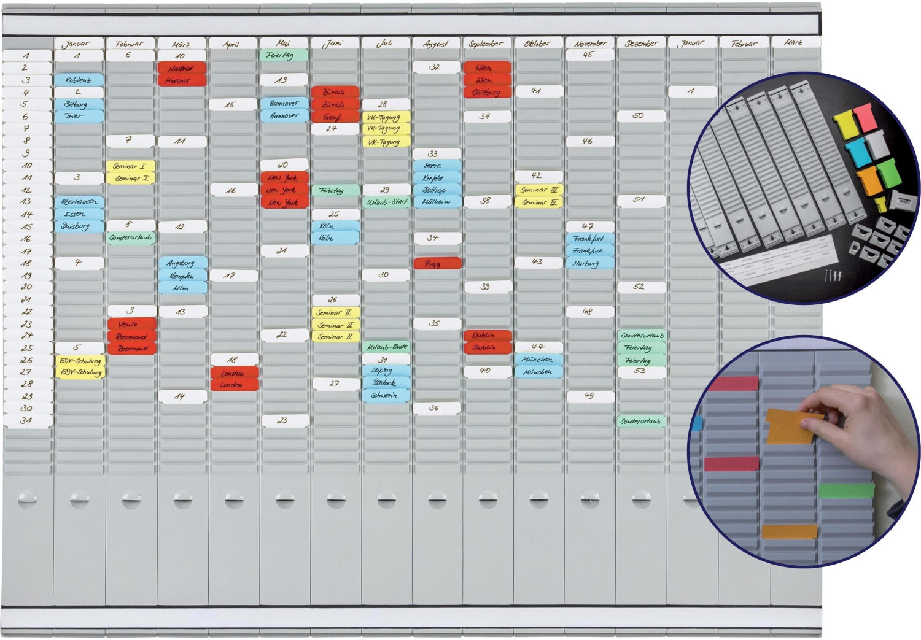The width and height of the screenshot is (921, 640).
Task: Select the blue Augsburg card
Action: click(182, 263)
